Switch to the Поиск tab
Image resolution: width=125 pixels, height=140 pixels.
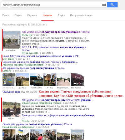click(6, 15)
